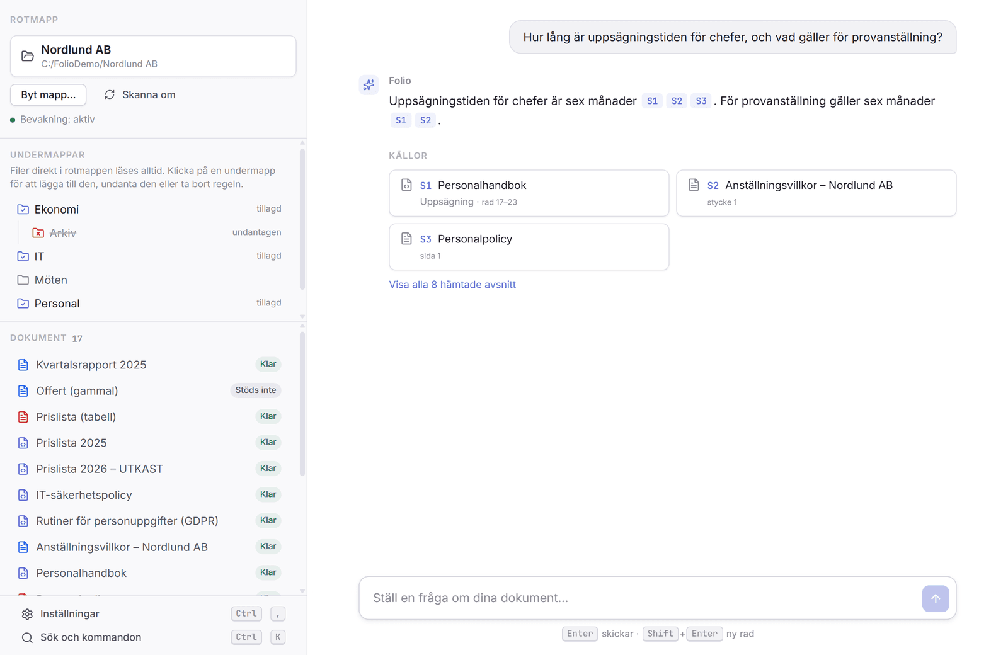Click the S3 citation chip in first sentence
1008x655 pixels.
701,101
